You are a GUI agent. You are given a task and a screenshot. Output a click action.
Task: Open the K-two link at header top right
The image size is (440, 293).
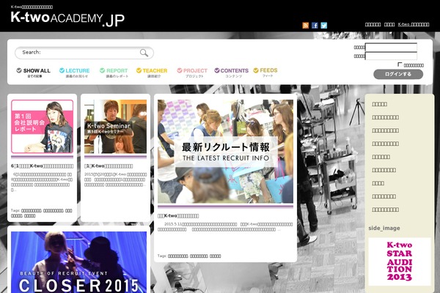[x=414, y=25]
